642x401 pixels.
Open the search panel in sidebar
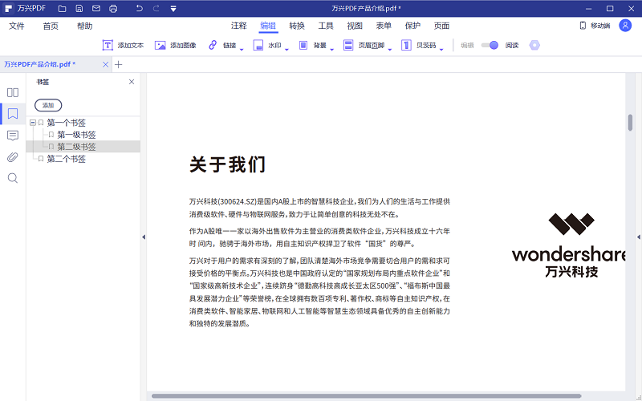(x=13, y=178)
